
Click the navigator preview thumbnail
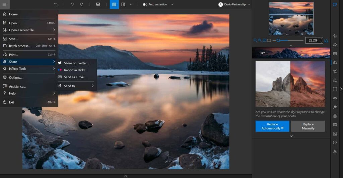coord(291,18)
